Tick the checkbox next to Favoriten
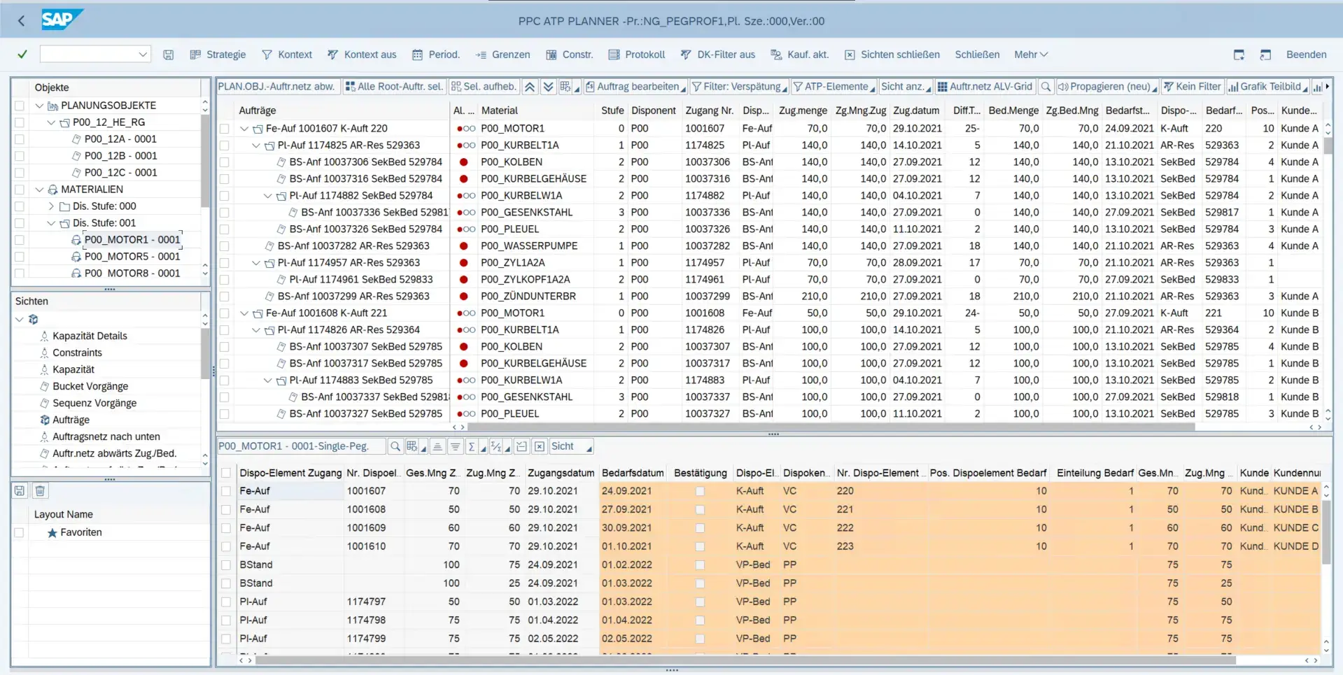Screen dimensions: 1343x675 click(20, 532)
